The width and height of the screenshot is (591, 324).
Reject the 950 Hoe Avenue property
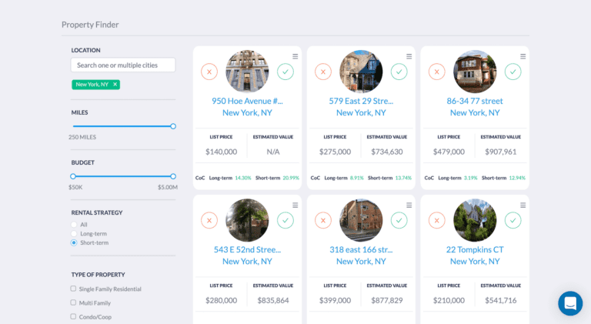209,72
